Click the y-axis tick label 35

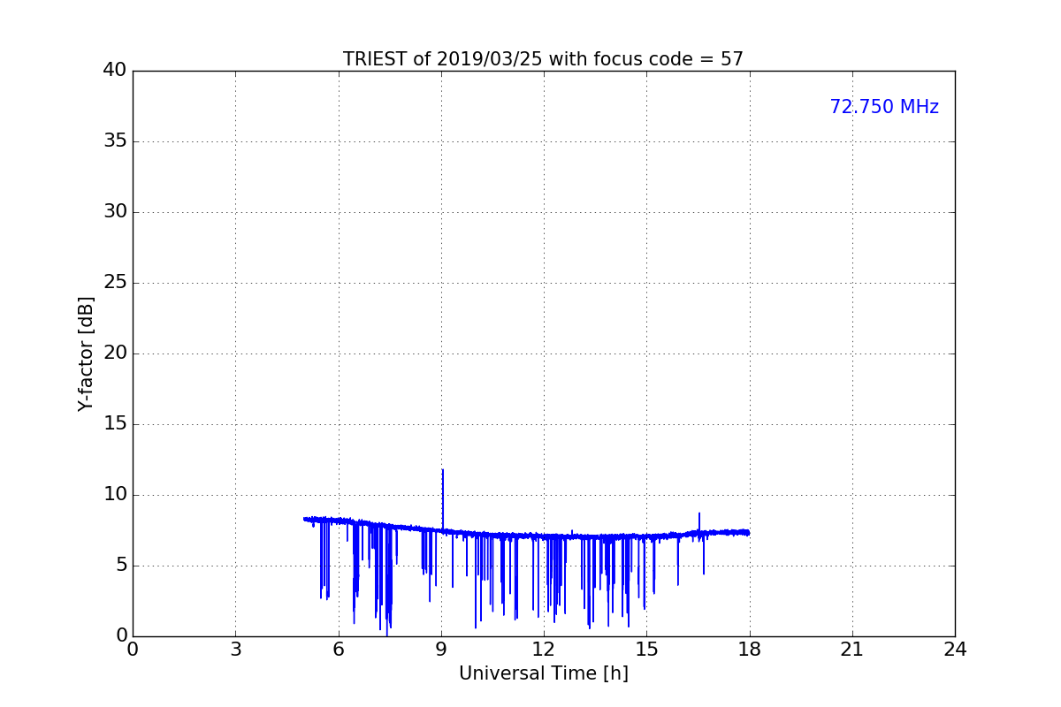115,141
